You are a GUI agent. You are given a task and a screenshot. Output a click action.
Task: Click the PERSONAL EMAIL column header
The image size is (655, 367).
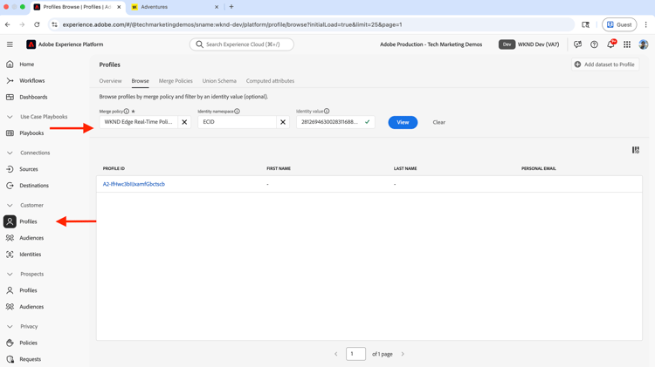pyautogui.click(x=539, y=168)
